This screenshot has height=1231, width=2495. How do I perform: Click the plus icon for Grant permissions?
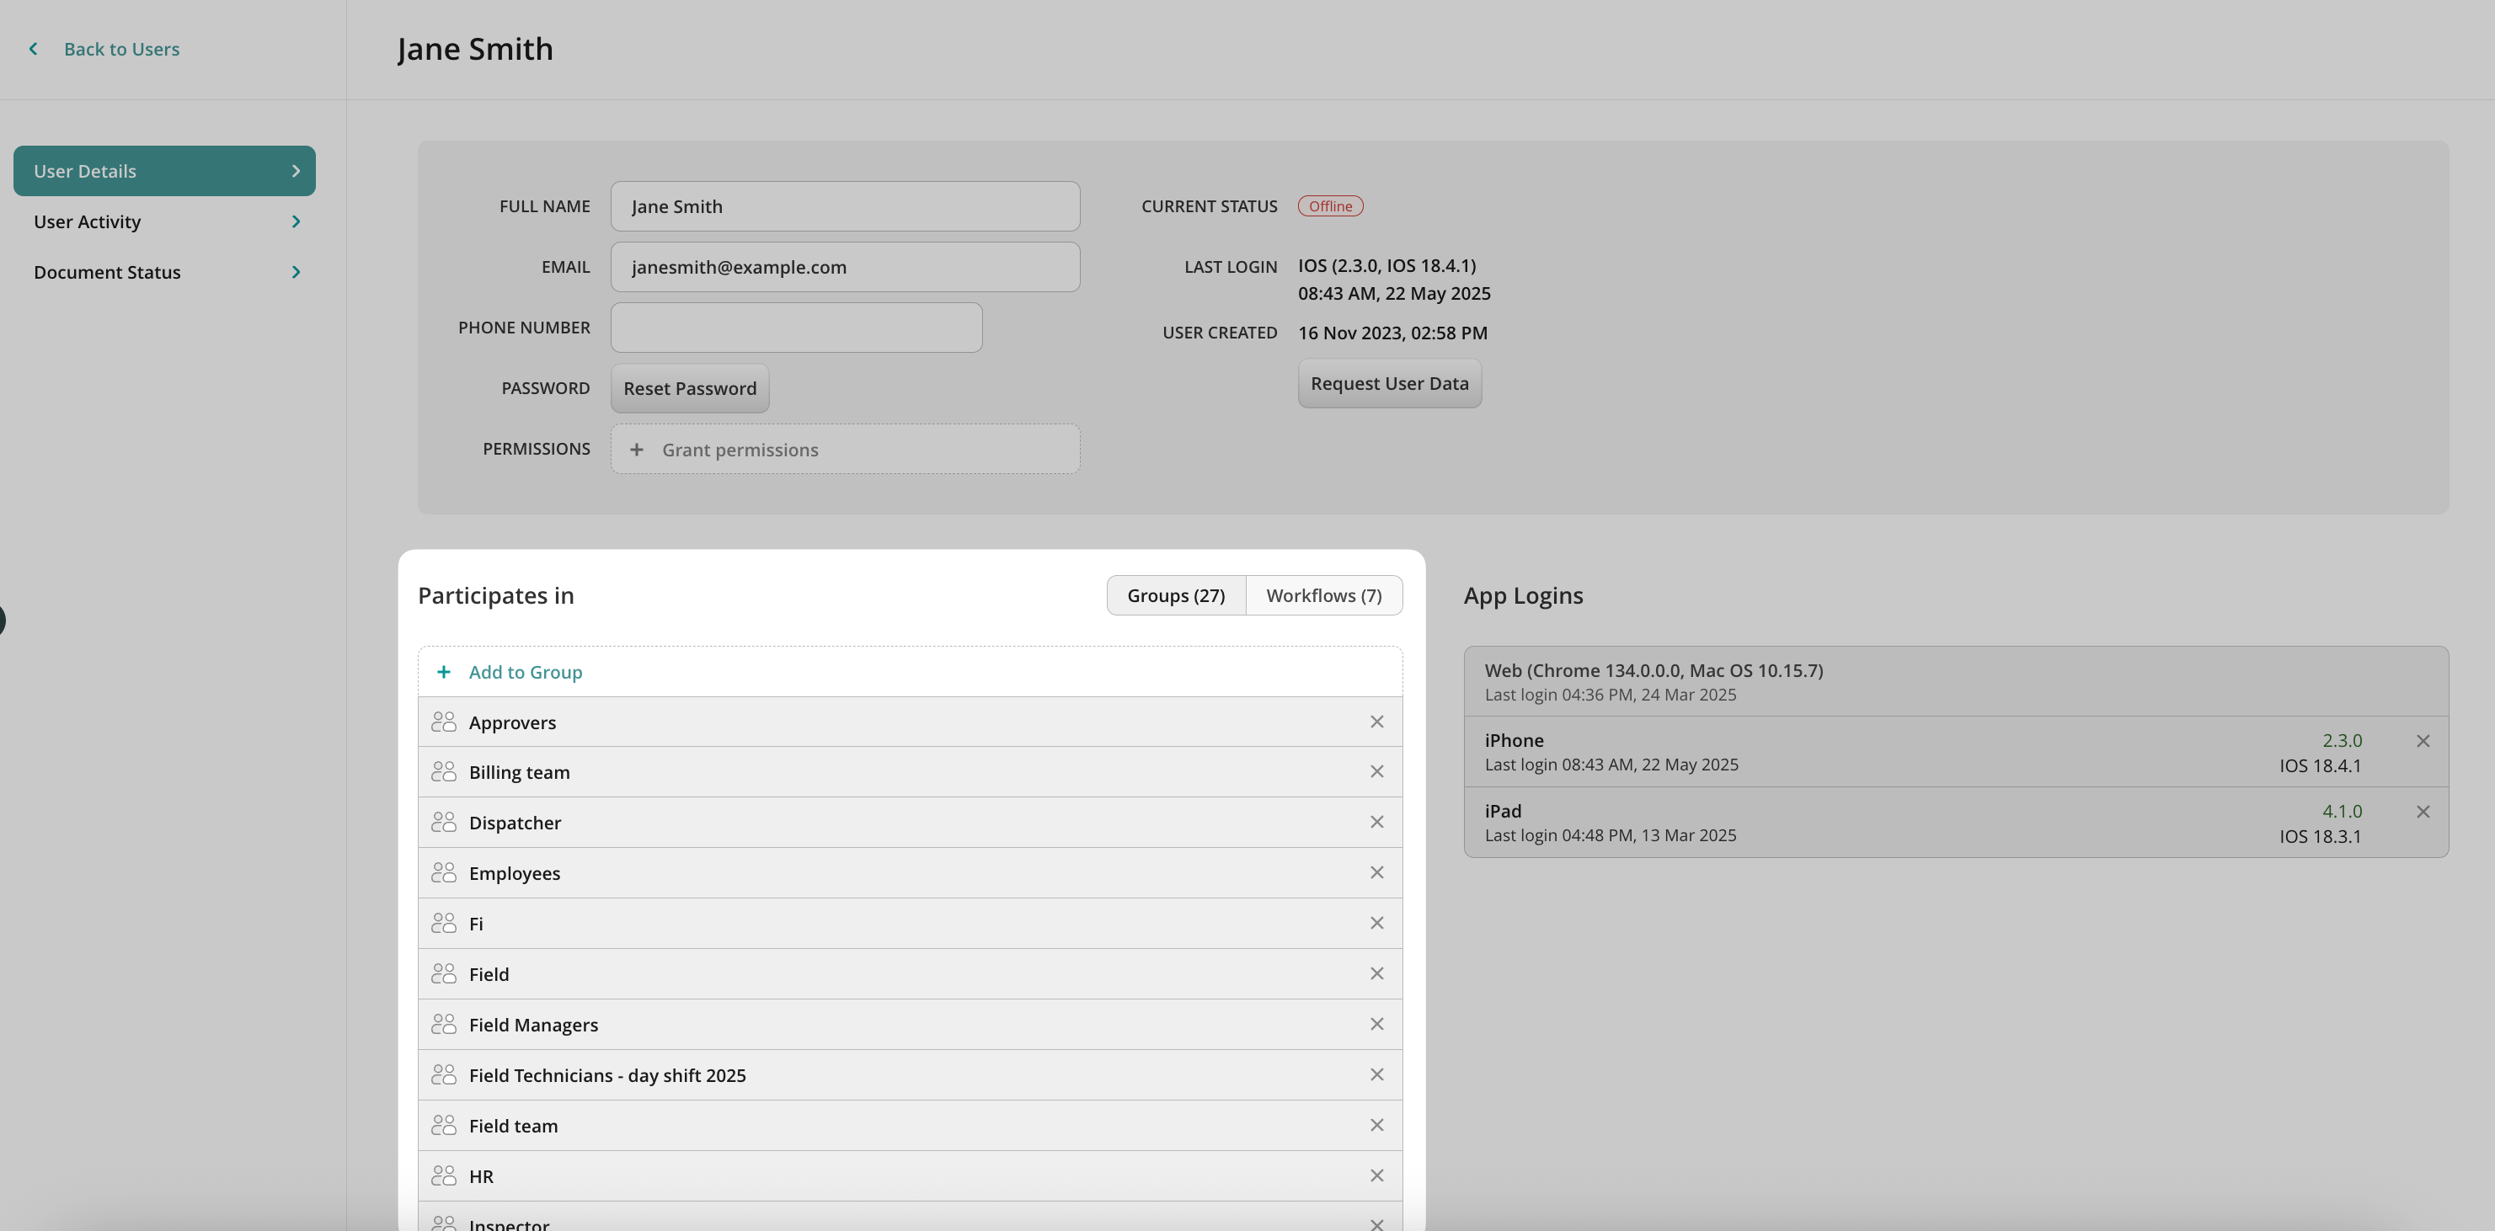point(636,450)
